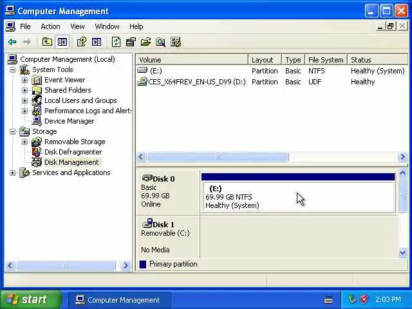
Task: Click the System Tools icon in tree
Action: click(x=24, y=70)
